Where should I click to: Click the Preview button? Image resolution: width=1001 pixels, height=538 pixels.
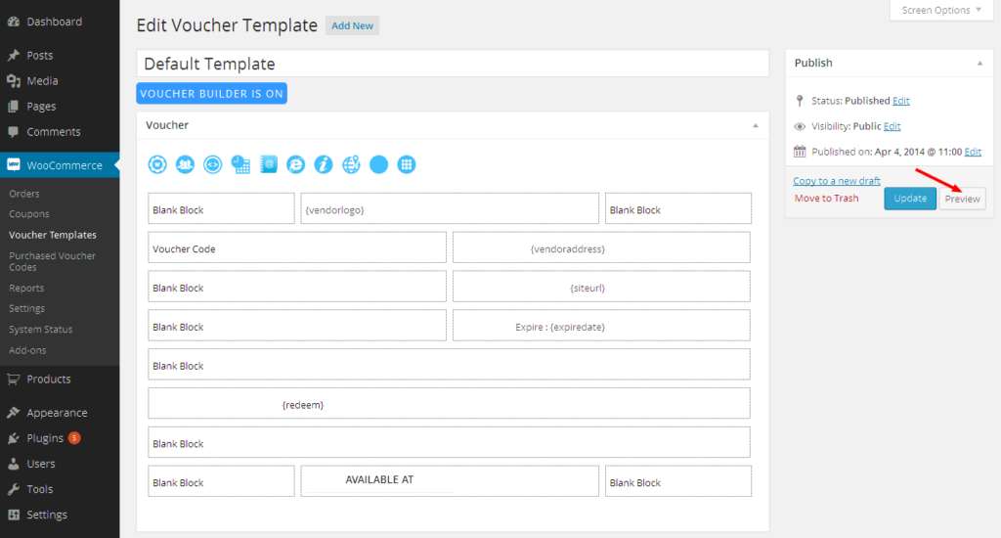pos(962,199)
